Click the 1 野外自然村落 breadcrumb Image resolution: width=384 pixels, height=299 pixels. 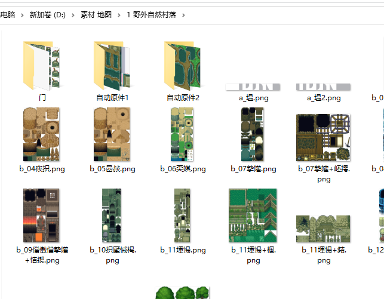(151, 15)
